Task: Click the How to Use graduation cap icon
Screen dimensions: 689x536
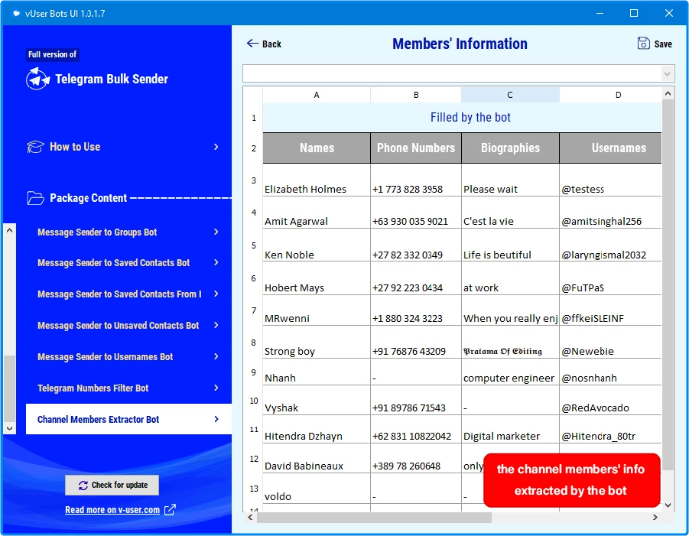Action: tap(36, 147)
